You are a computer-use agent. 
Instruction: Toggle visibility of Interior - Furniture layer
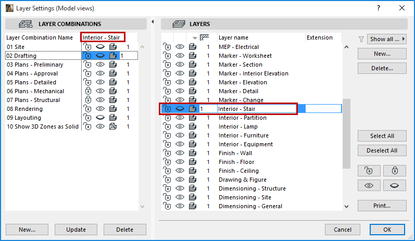[180, 135]
